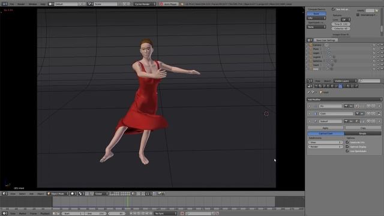Click the Plane object icon in outliner
Screen dimensions: 384x216
point(311,49)
